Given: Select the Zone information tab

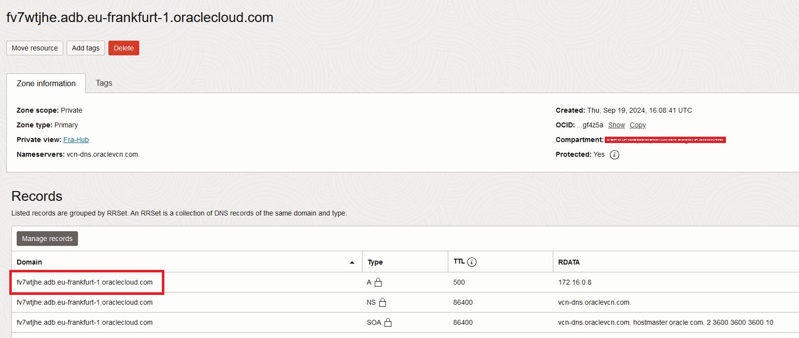Looking at the screenshot, I should pos(46,83).
